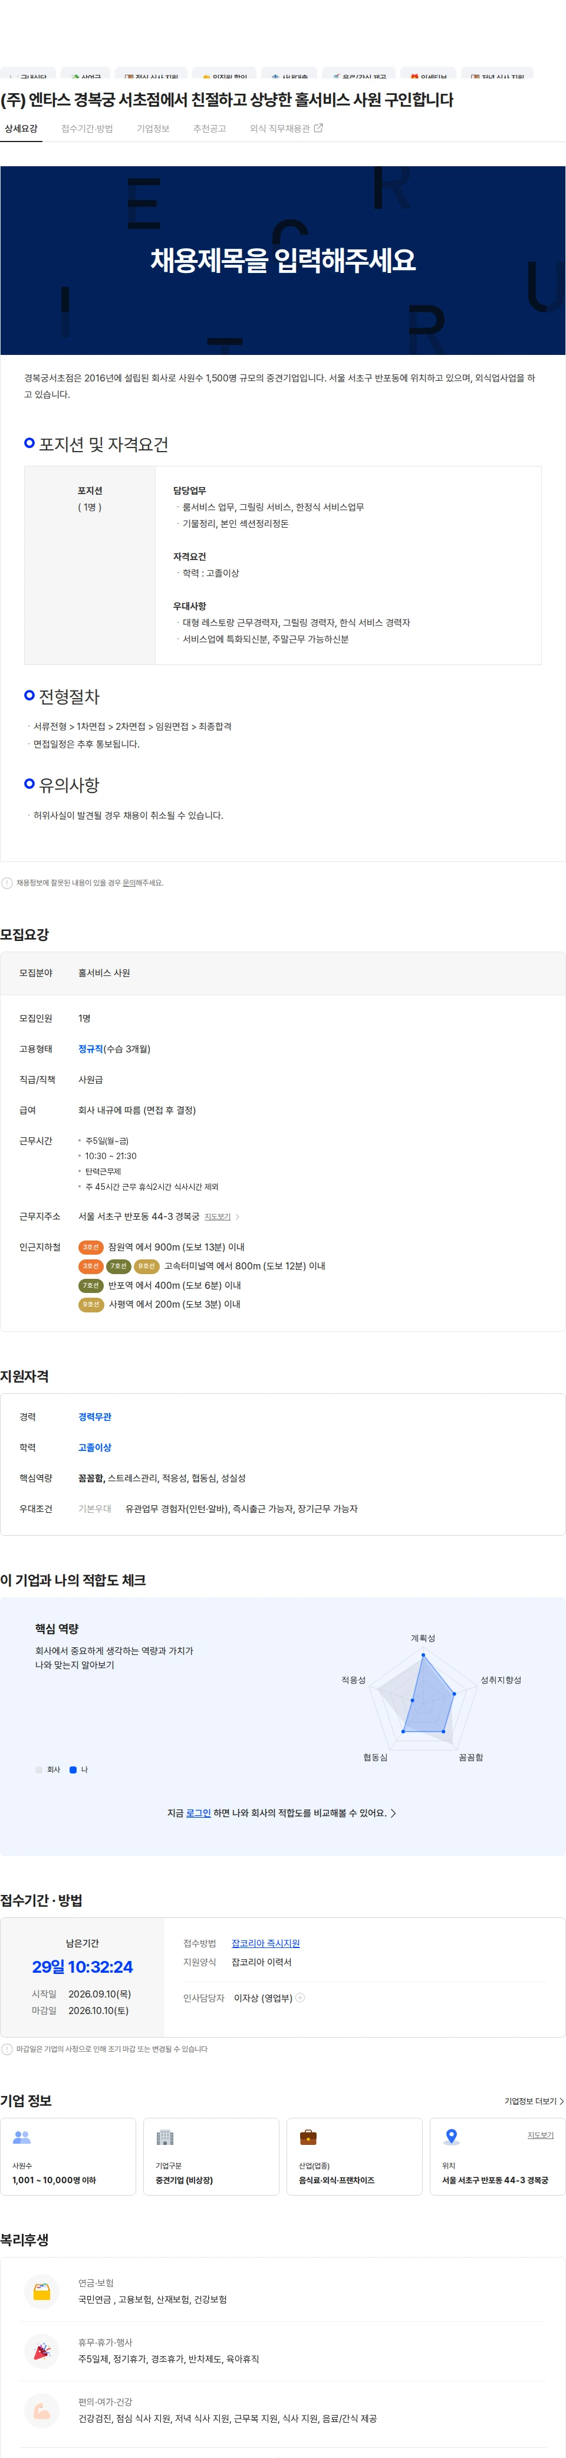
Task: Click the 협동심 label on radar chart
Action: pos(375,1758)
